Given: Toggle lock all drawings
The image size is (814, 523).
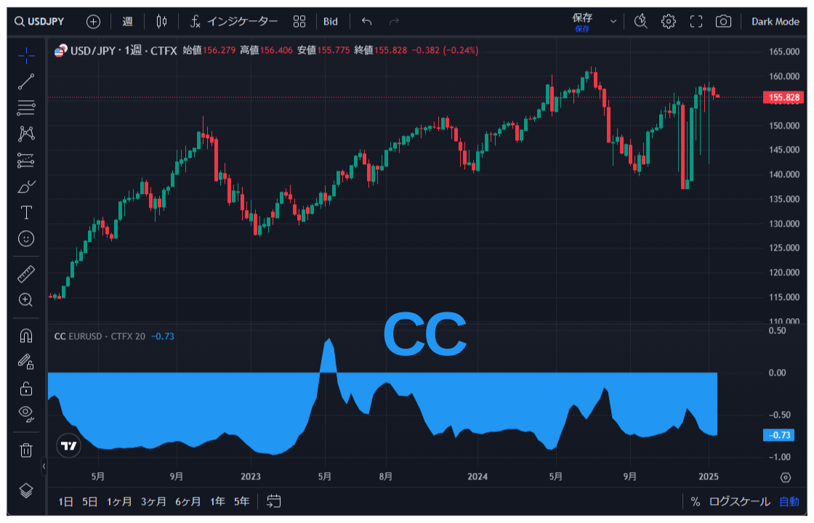Looking at the screenshot, I should click(x=26, y=388).
